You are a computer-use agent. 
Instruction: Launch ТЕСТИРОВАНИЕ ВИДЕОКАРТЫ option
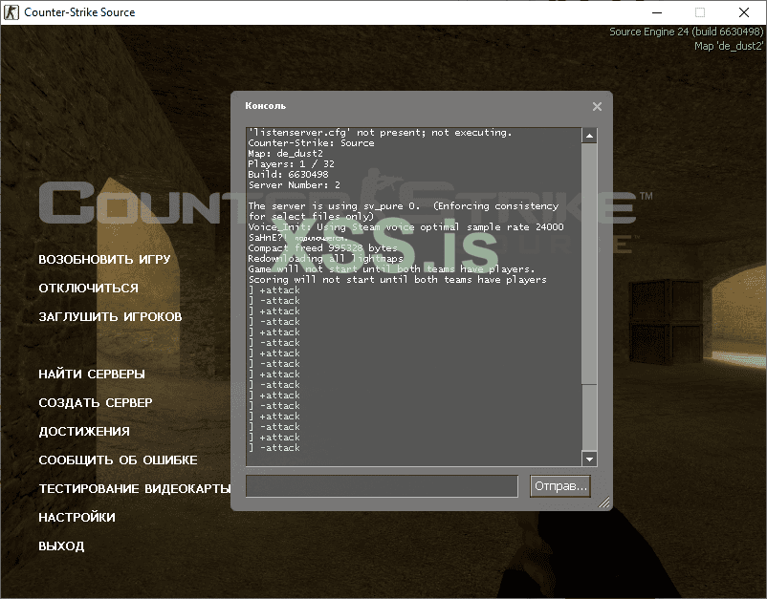click(135, 489)
